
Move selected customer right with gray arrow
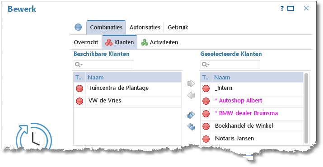(191, 83)
